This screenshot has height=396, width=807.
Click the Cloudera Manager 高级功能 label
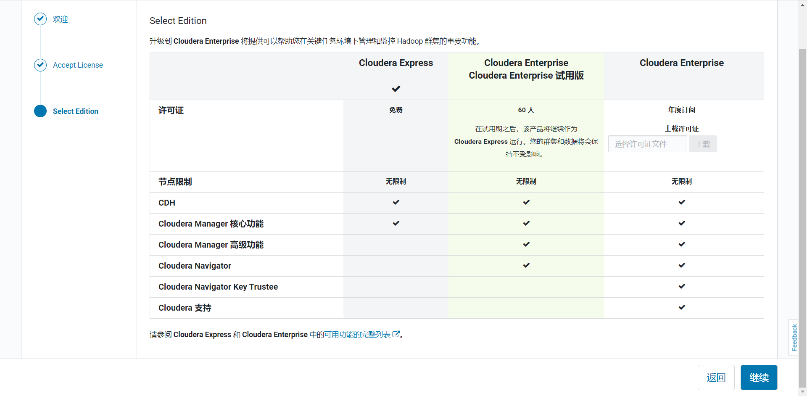211,245
